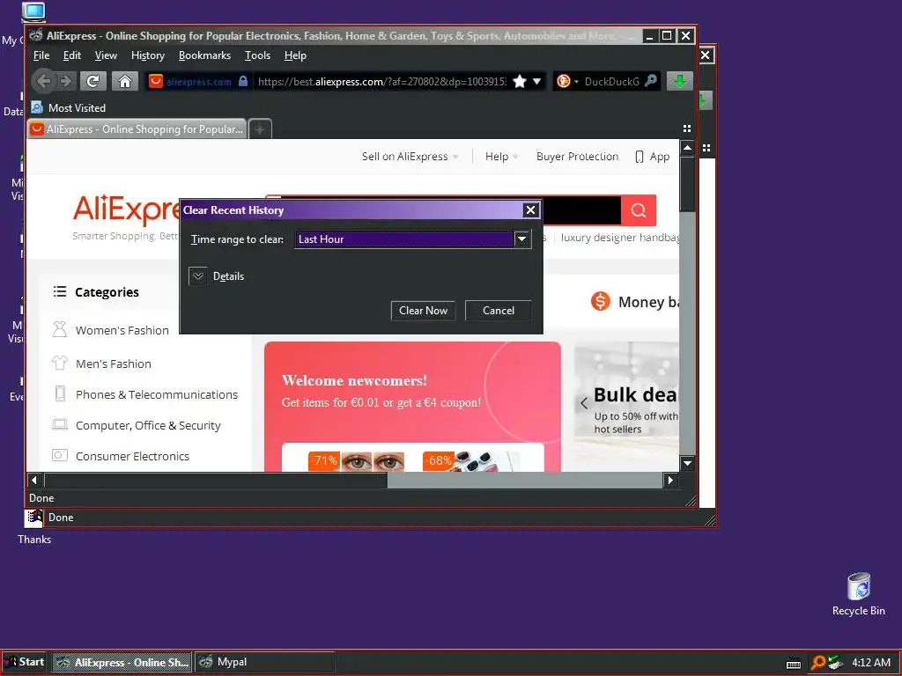Click the Thanks desktop icon
902x676 pixels.
point(34,527)
